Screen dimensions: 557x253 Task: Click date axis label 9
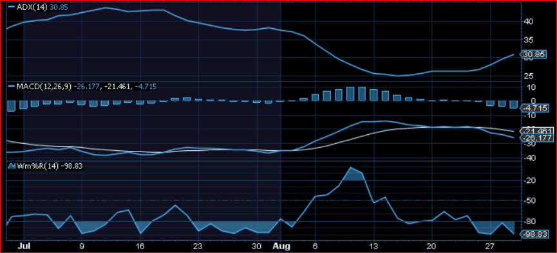(82, 247)
